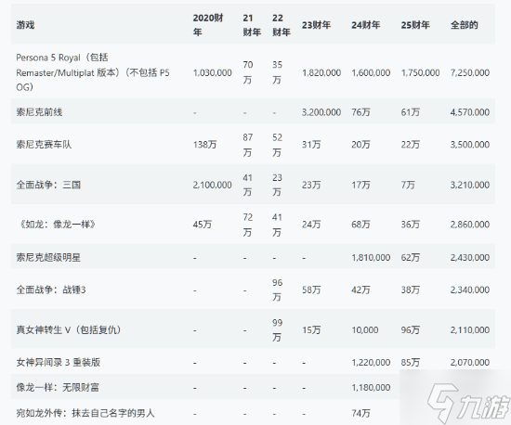Click the 72万 cell
This screenshot has width=511, height=425.
[x=248, y=225]
